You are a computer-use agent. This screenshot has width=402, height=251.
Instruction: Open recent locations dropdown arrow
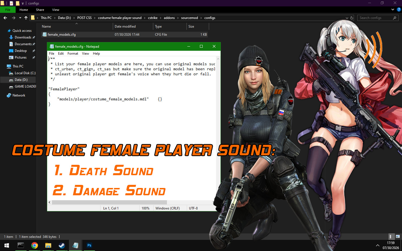click(20, 18)
